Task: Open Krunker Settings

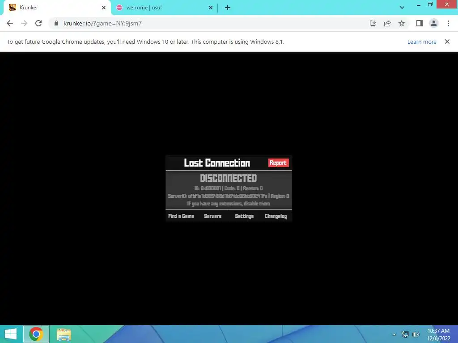Action: click(x=244, y=216)
